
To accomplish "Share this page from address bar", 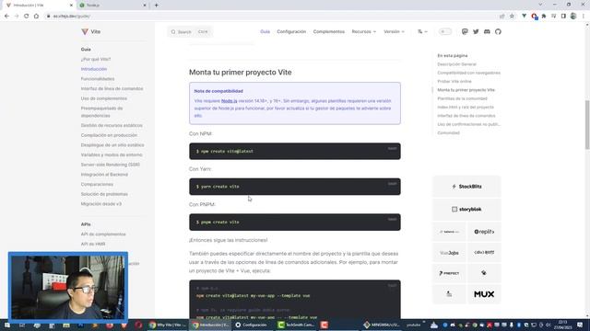I will click(501, 17).
